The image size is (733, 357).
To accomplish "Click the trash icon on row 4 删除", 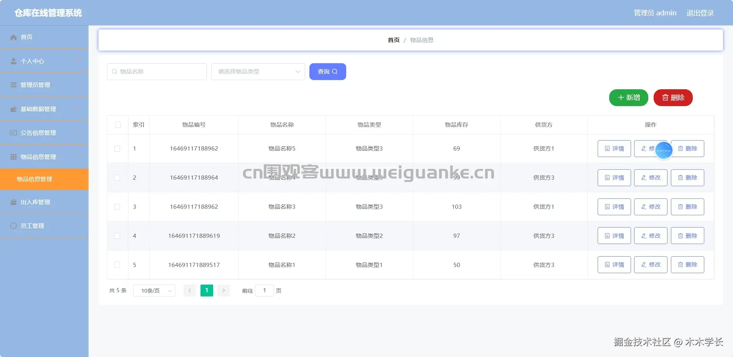I will [x=680, y=236].
